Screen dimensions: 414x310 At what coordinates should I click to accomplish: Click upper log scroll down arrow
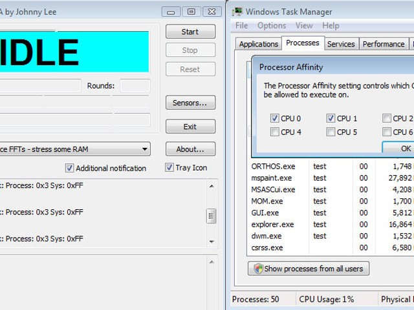(212, 242)
